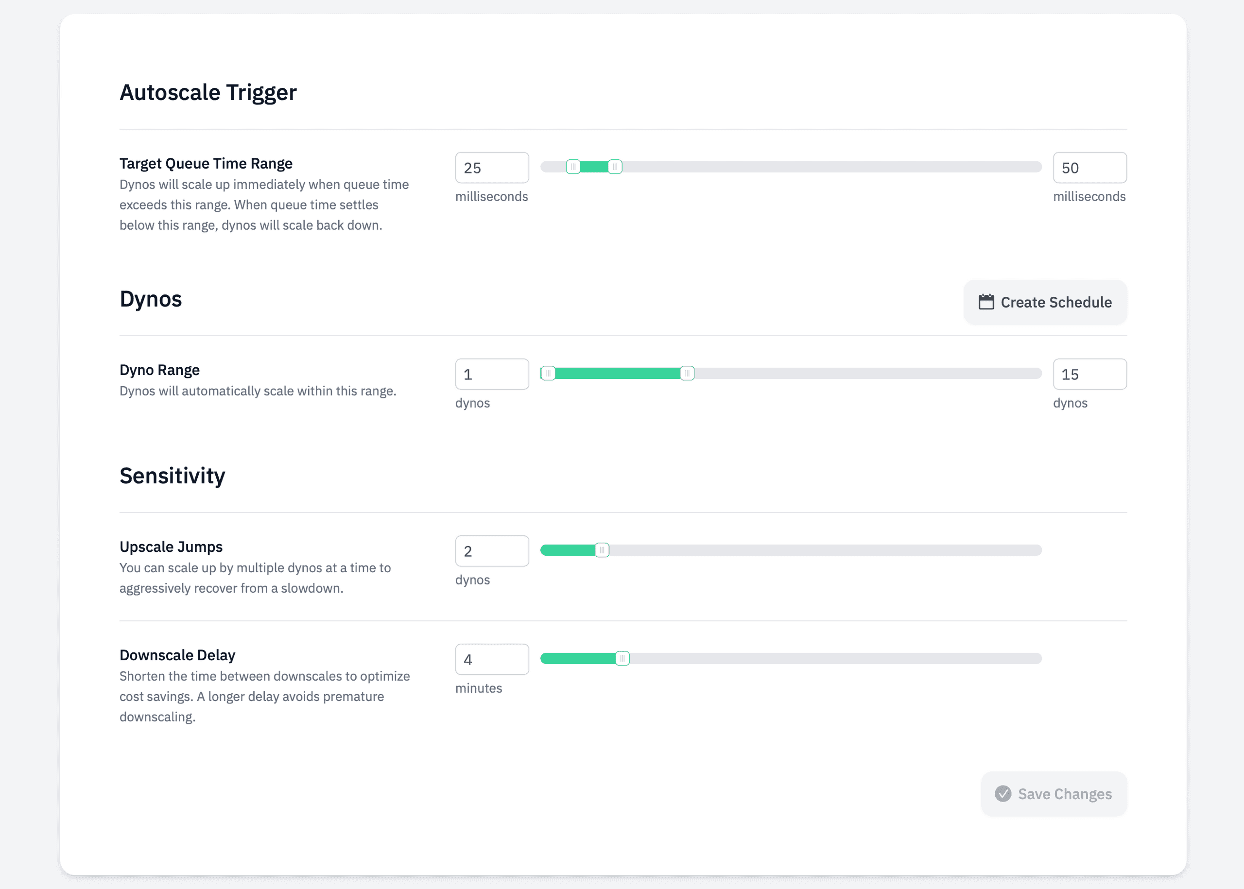Image resolution: width=1244 pixels, height=889 pixels.
Task: Click the calendar icon on Create Schedule
Action: pyautogui.click(x=986, y=302)
